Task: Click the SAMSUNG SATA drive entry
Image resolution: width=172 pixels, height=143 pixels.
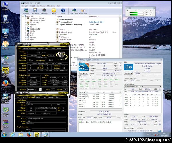Action: pyautogui.click(x=95, y=122)
